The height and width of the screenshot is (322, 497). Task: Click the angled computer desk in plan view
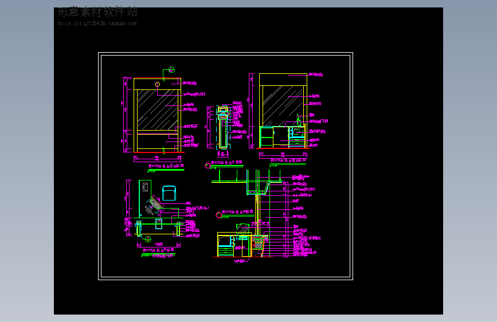coord(155,205)
